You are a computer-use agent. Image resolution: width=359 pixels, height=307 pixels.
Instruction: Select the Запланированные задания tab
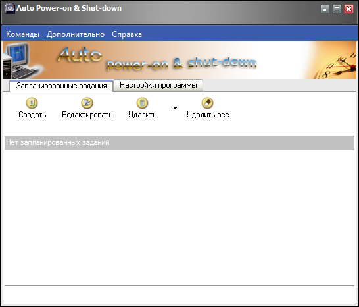[x=61, y=86]
